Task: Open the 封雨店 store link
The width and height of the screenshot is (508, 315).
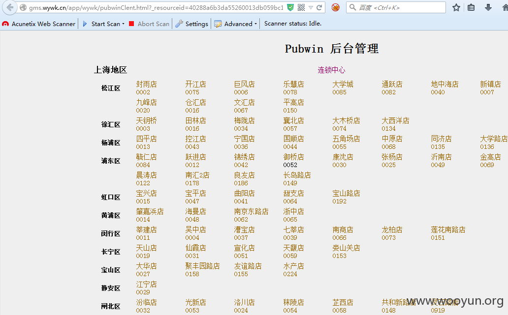Action: 146,84
